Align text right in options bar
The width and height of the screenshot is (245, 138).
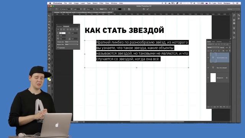click(116, 9)
